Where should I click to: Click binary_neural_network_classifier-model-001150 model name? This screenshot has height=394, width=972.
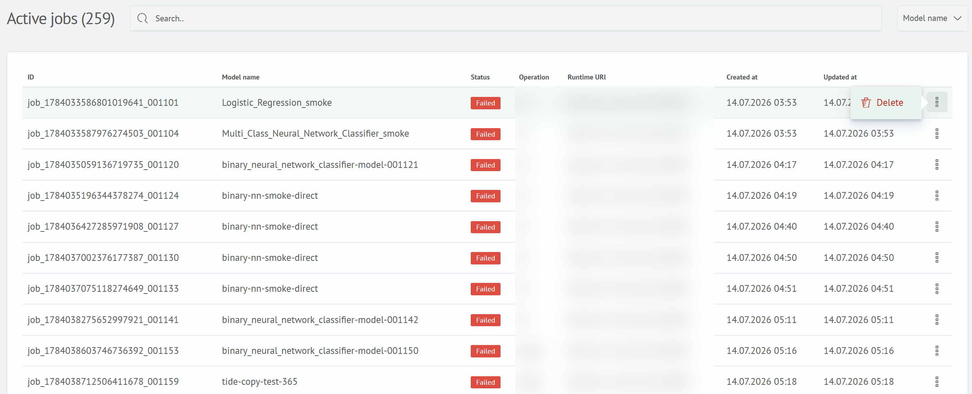(x=320, y=351)
